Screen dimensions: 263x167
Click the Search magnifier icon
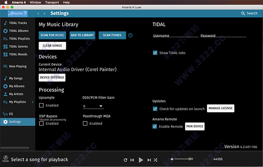click(243, 13)
